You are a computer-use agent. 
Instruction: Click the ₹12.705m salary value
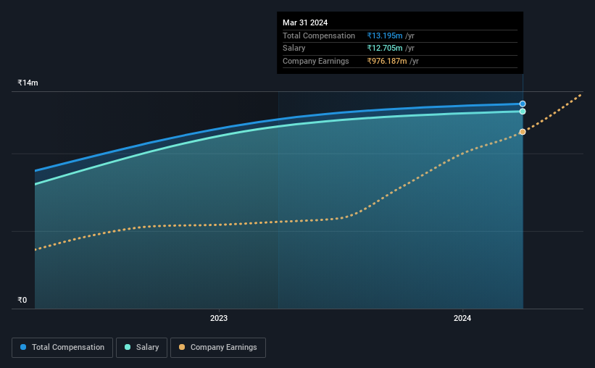pos(385,49)
